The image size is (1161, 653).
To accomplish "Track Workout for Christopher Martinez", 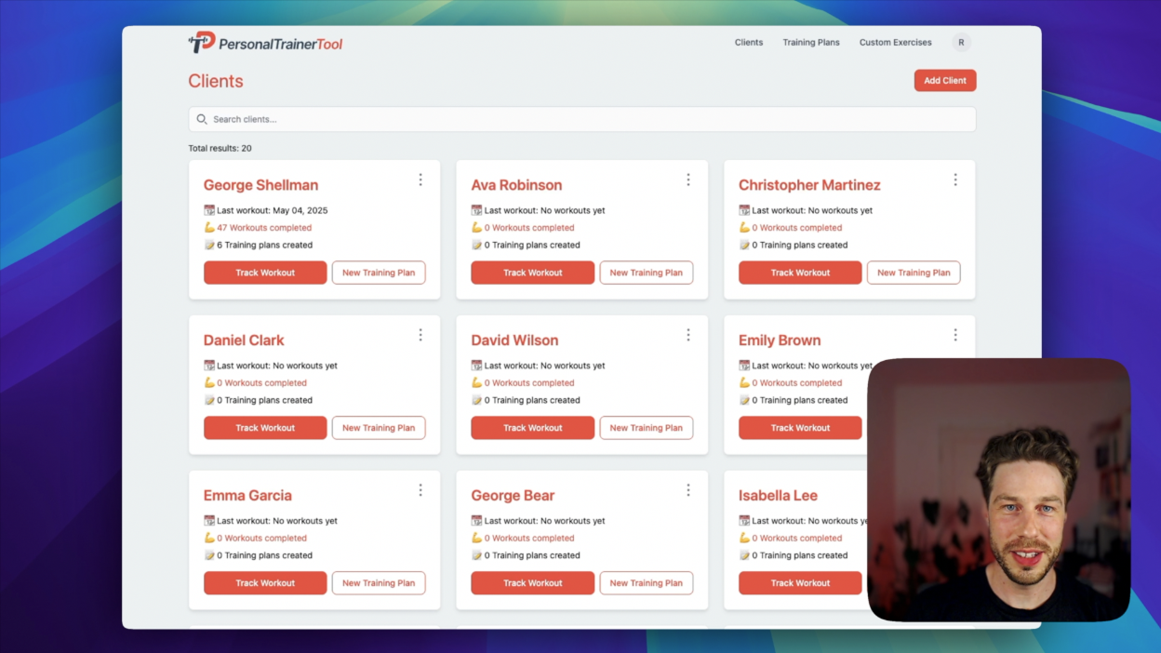I will point(800,273).
